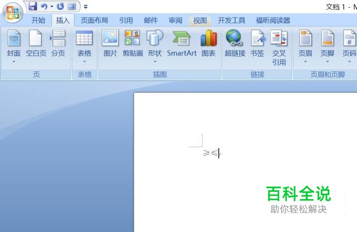This screenshot has width=357, height=232.
Task: Select the 开发工具 tab
Action: (231, 21)
